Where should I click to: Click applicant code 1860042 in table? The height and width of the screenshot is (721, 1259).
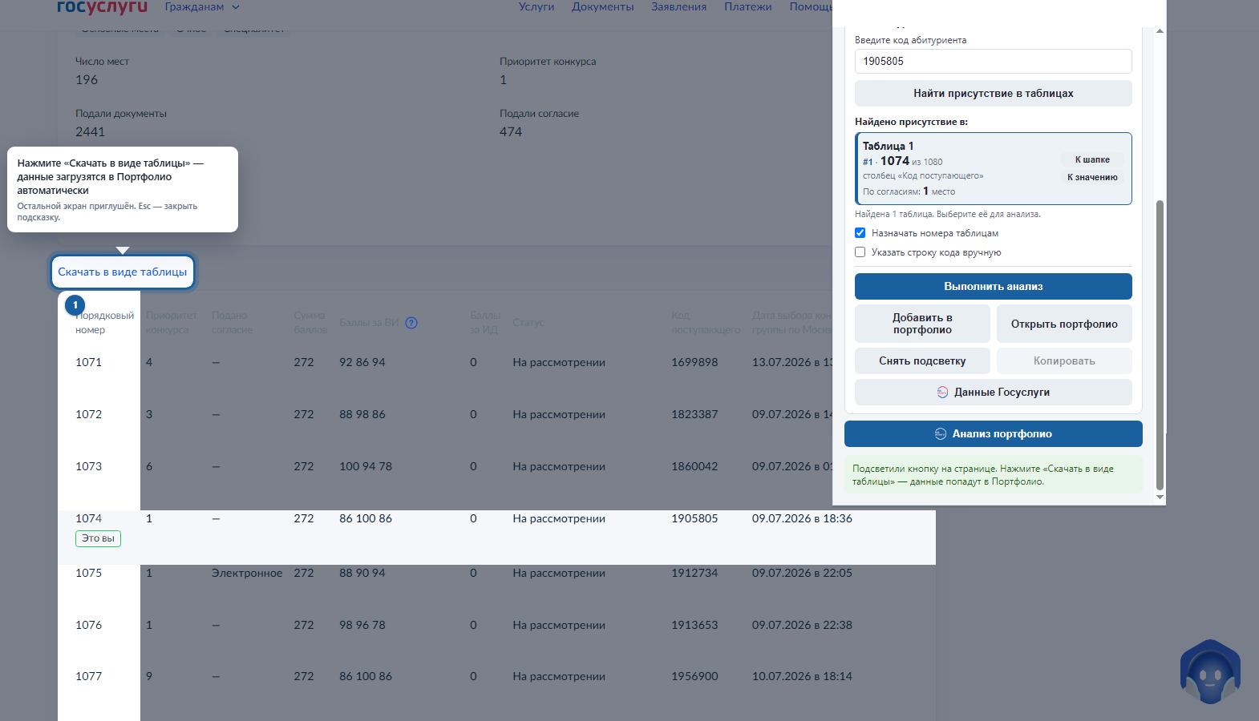pos(694,467)
